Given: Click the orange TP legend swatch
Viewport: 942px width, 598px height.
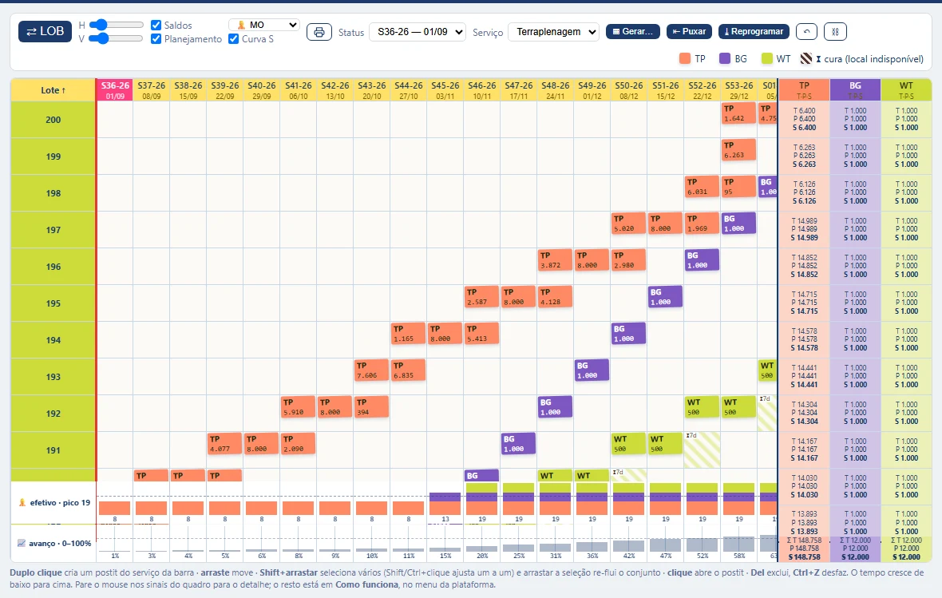Looking at the screenshot, I should [685, 58].
